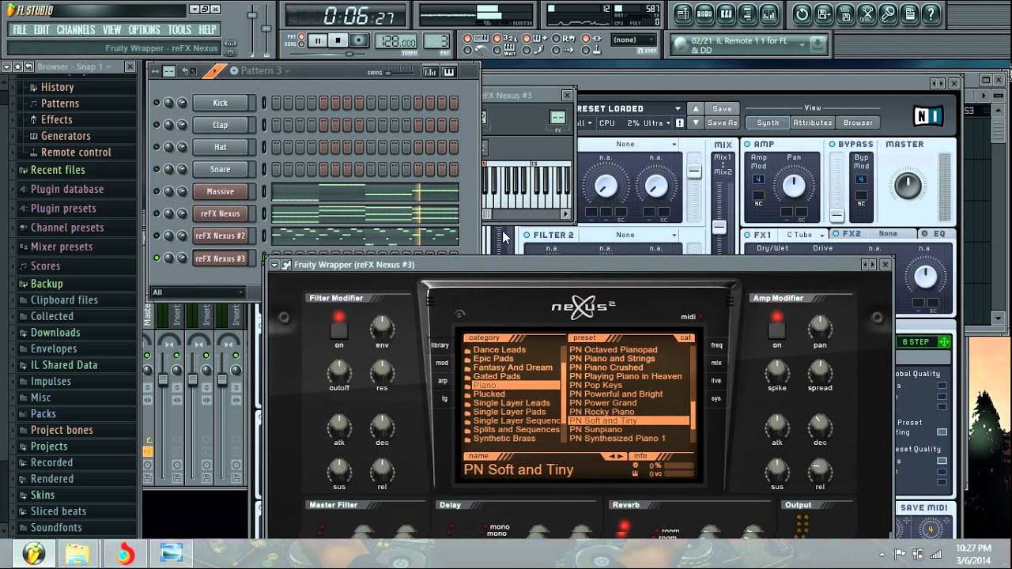Click the Save As button in Massive

point(722,123)
